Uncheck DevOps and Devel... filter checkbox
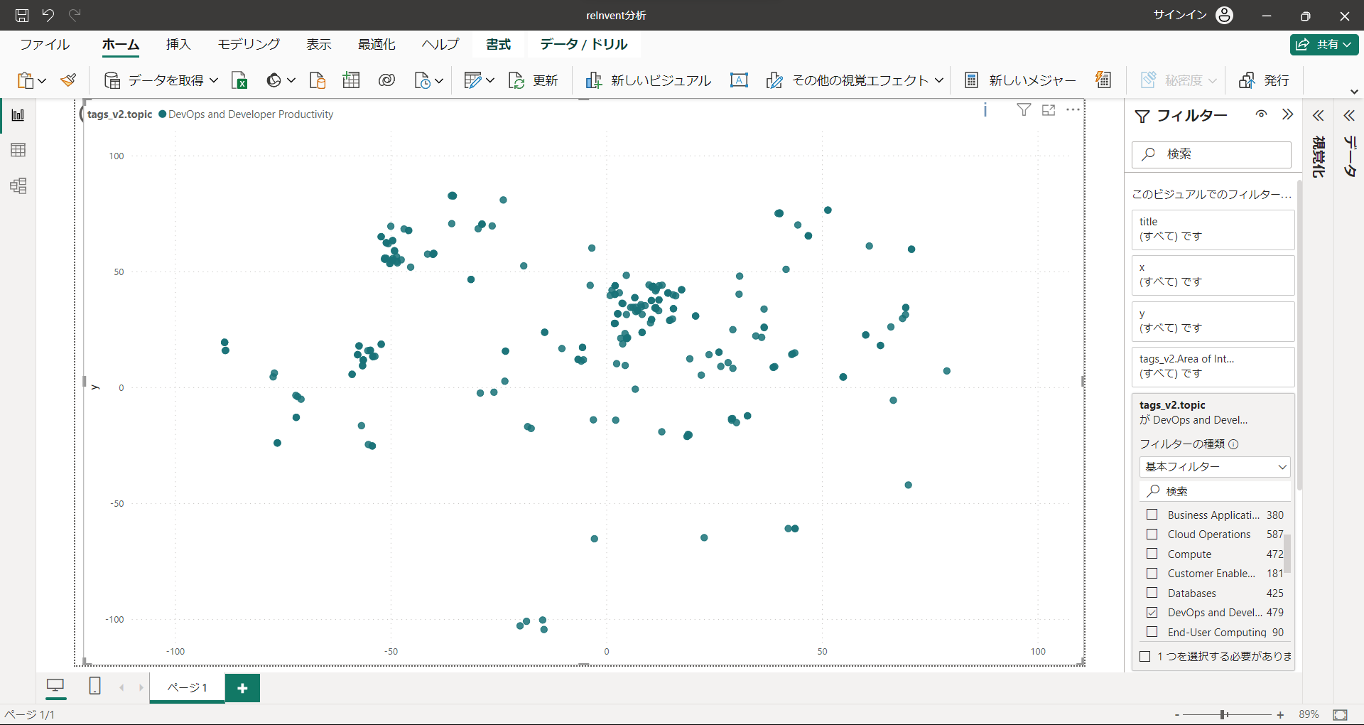Screen dimensions: 1364x725 pyautogui.click(x=1152, y=612)
